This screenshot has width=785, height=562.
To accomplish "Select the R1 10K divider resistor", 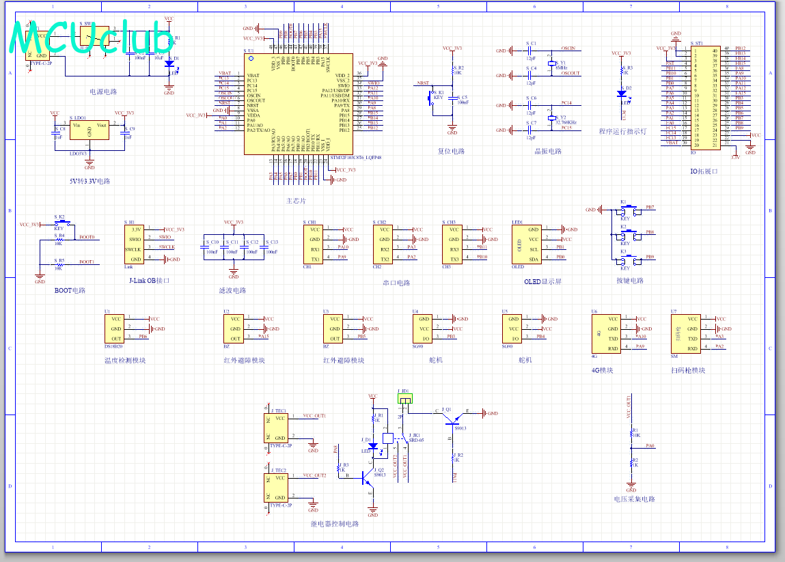I will point(631,433).
